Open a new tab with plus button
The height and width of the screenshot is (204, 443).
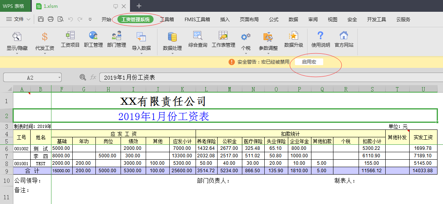(x=139, y=6)
